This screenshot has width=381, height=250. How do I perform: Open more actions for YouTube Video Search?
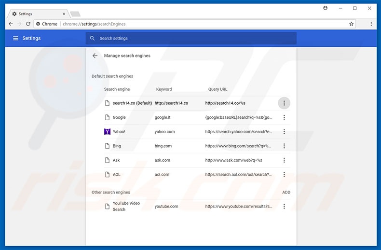pos(284,206)
